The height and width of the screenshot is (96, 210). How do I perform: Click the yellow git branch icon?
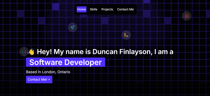click(126, 35)
